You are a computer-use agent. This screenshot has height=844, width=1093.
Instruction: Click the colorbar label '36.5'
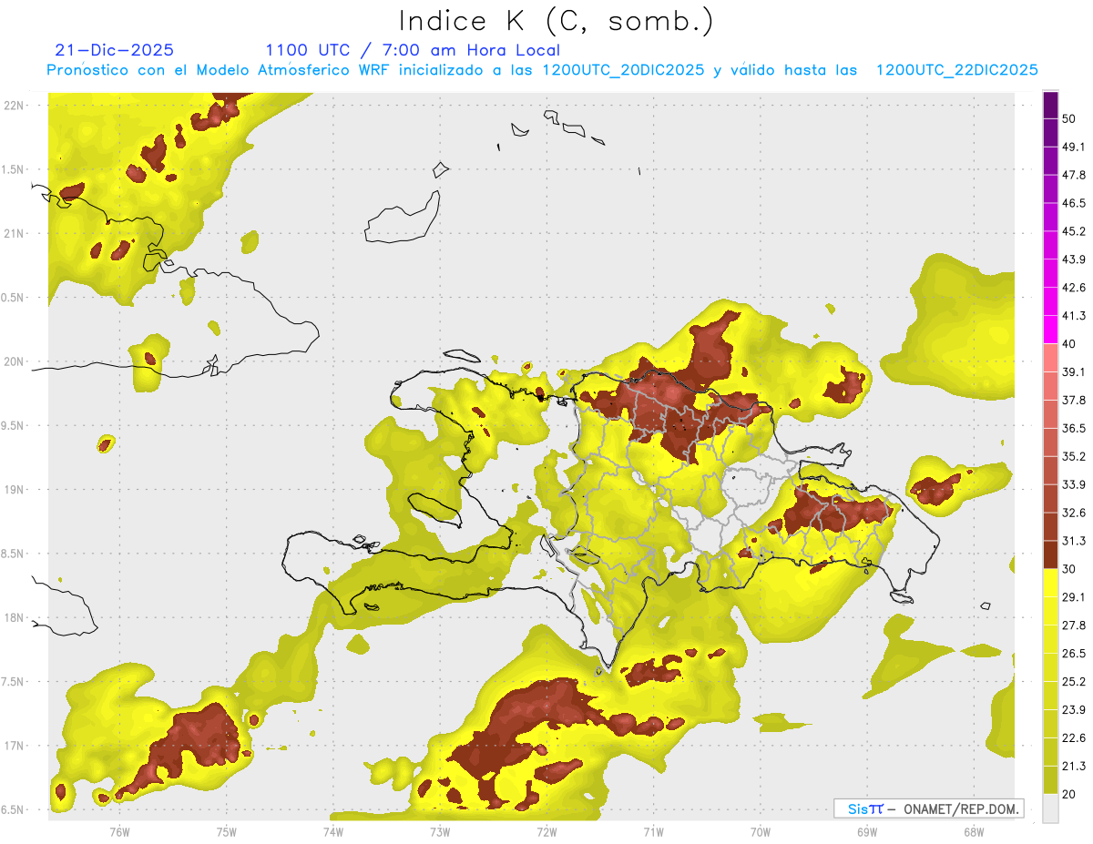1074,428
